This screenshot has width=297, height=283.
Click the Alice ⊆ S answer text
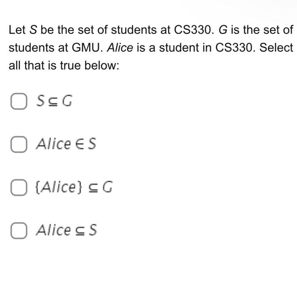[67, 230]
